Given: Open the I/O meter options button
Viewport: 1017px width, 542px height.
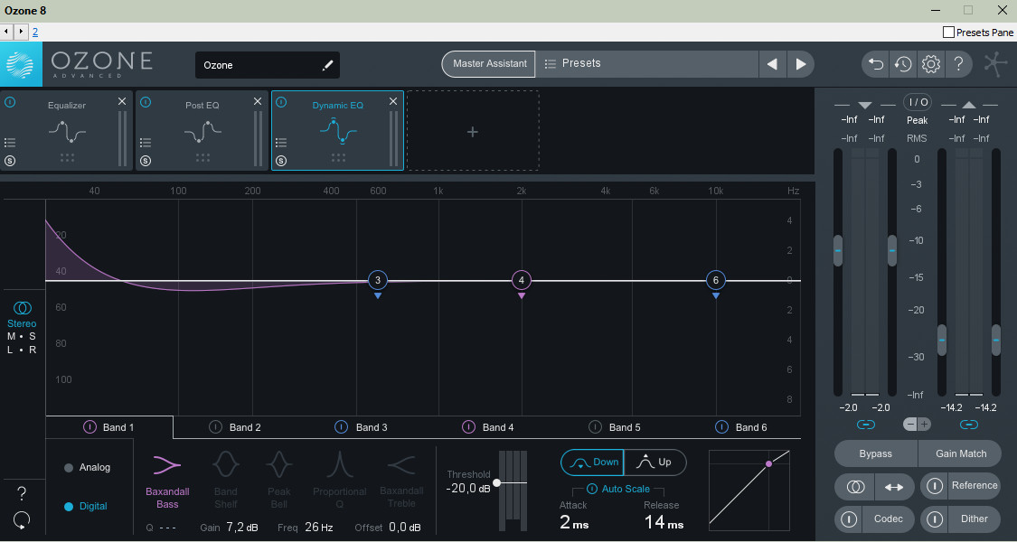Looking at the screenshot, I should coord(918,102).
